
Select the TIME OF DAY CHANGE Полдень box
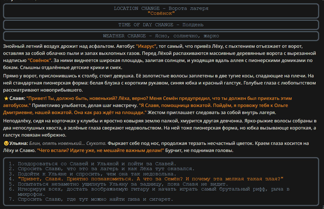pos(161,25)
